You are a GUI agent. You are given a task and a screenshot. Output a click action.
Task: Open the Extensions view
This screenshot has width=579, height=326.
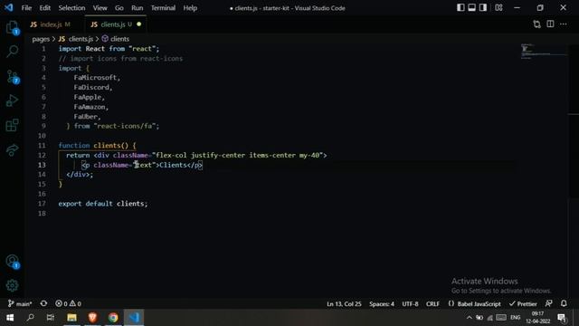click(12, 125)
